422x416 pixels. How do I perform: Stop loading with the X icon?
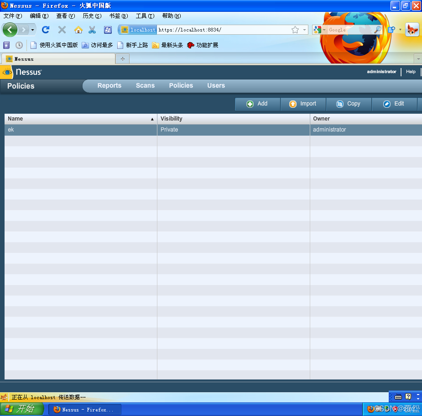(x=62, y=30)
